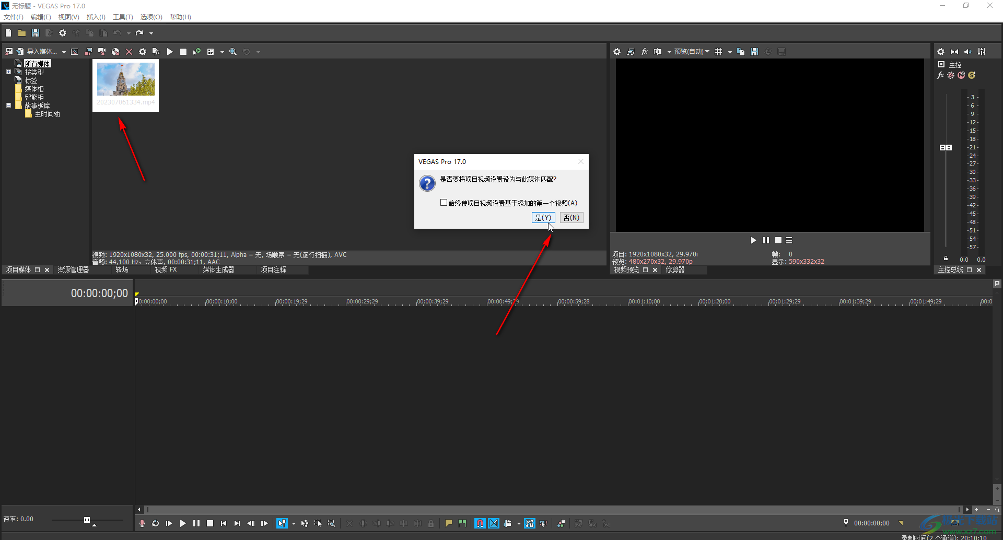Toggle the snapping magnet button

(480, 523)
